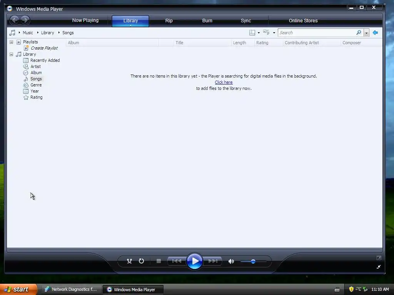
Task: Open the view options dropdown arrow
Action: click(274, 33)
